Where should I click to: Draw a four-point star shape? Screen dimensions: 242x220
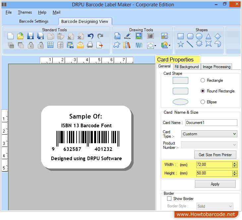pos(209,44)
